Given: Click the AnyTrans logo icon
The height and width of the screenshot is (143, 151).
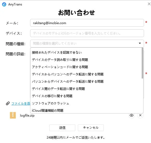Looking at the screenshot, I should 4,4.
